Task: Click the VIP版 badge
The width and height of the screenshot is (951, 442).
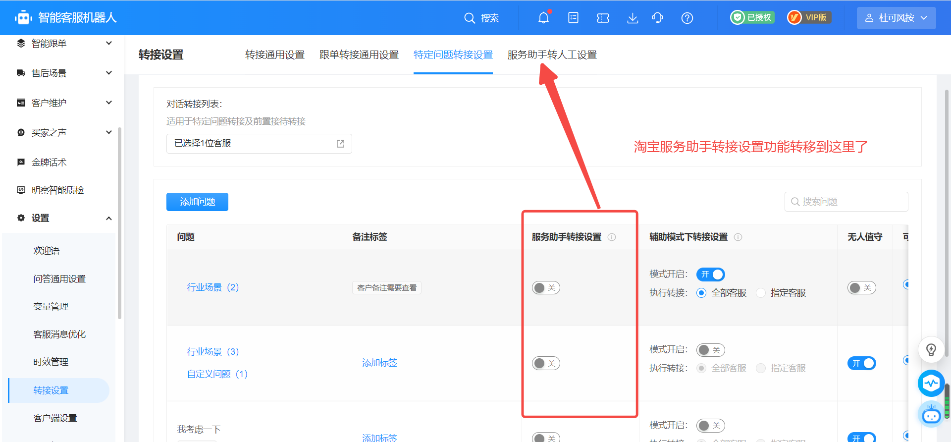Action: coord(809,17)
